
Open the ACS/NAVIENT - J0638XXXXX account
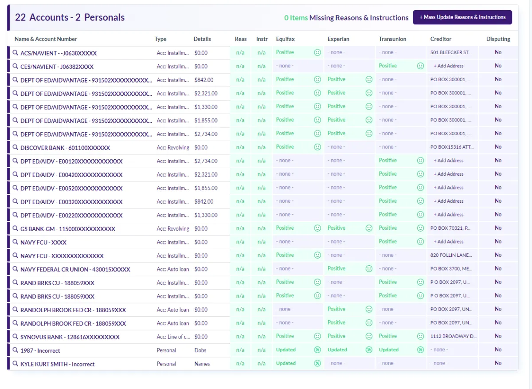(59, 53)
